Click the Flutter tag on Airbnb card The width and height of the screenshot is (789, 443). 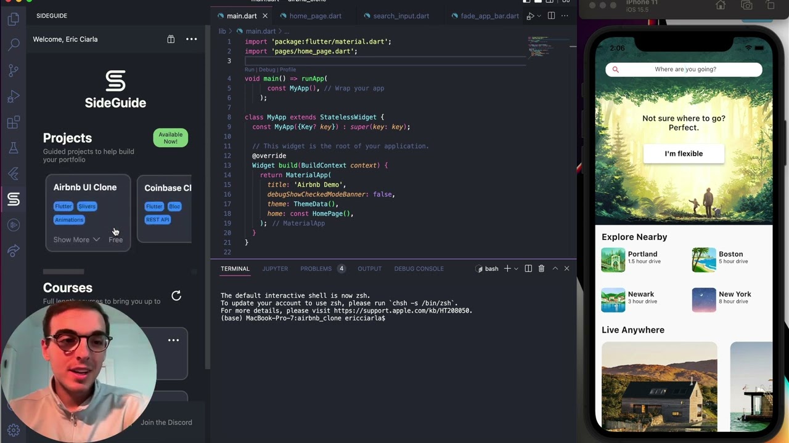[x=63, y=207]
